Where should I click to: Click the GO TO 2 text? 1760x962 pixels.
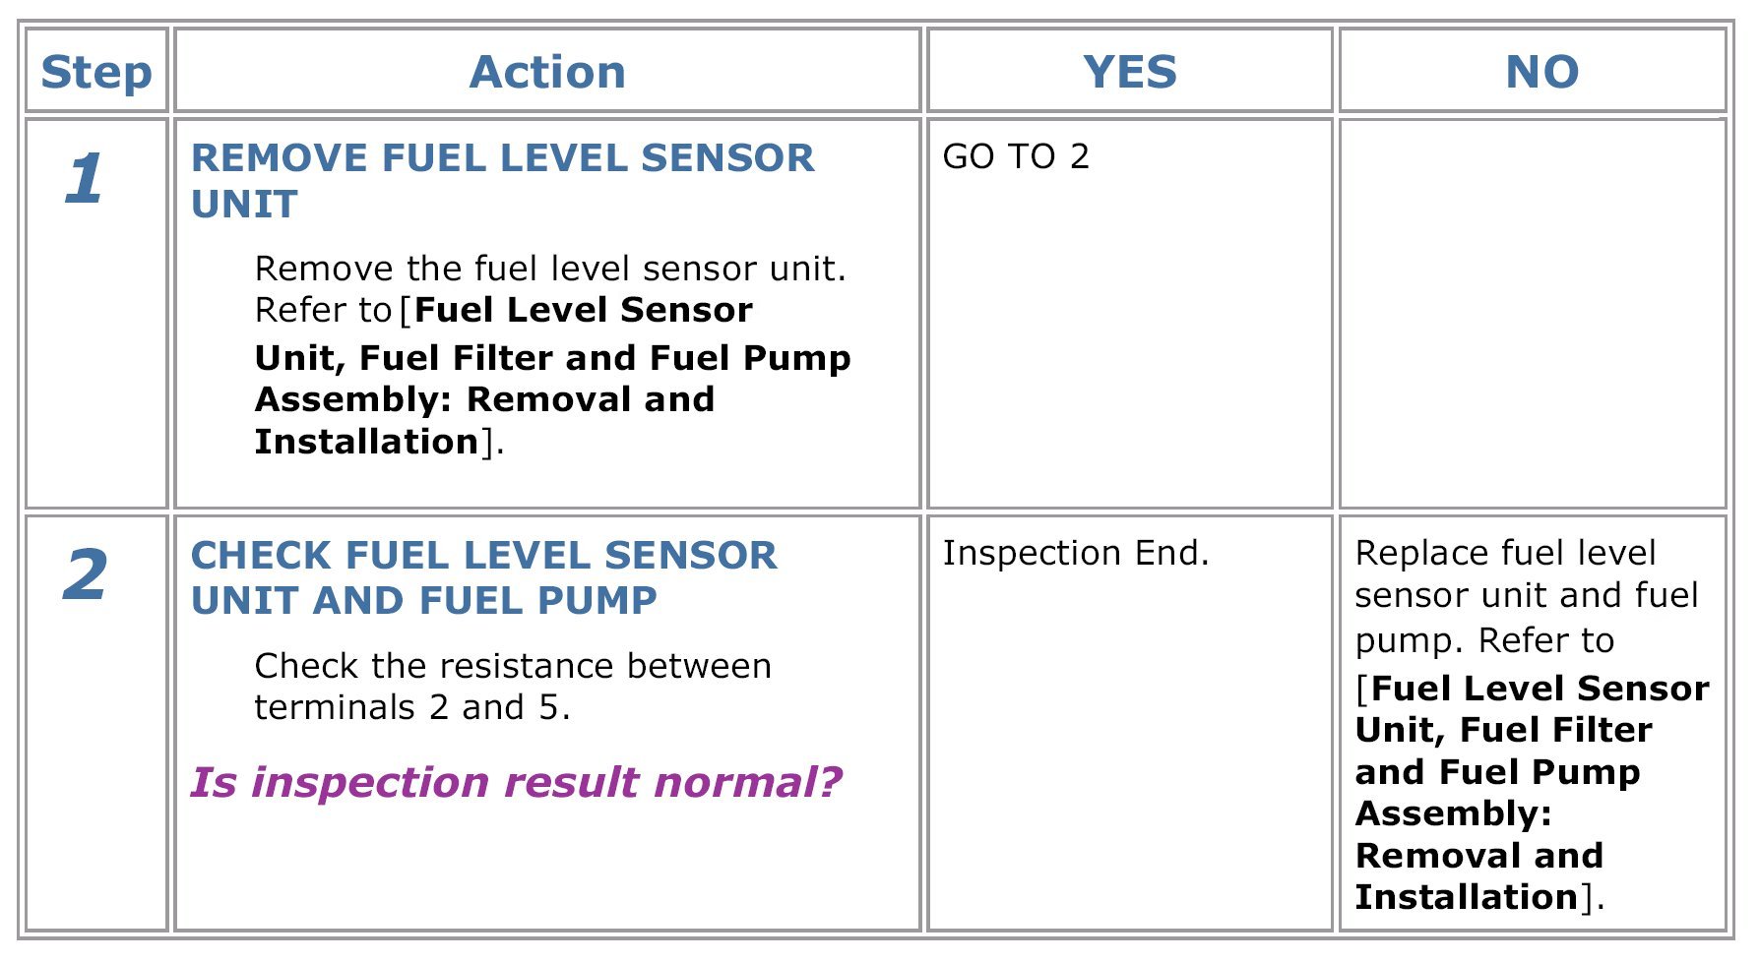point(1016,156)
